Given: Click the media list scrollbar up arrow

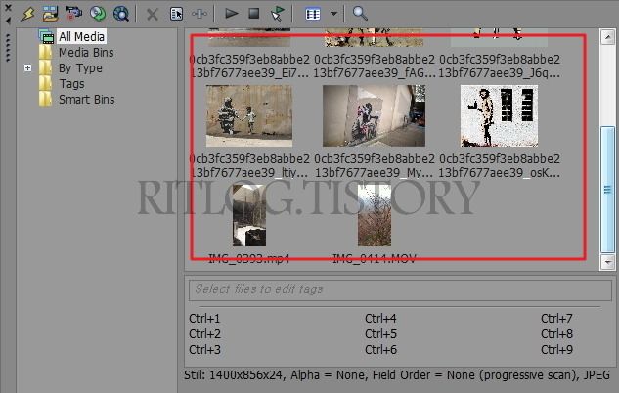Looking at the screenshot, I should point(607,37).
